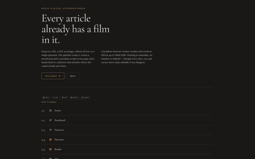Select the PDF input type chip
255x159 pixels.
tap(65, 97)
